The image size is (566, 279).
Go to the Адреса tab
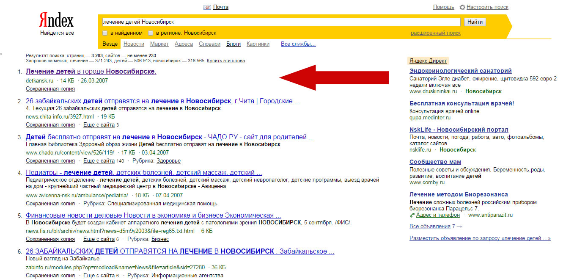click(x=184, y=44)
